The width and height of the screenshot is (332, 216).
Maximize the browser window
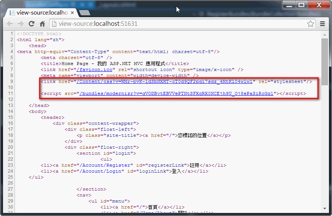(301, 5)
